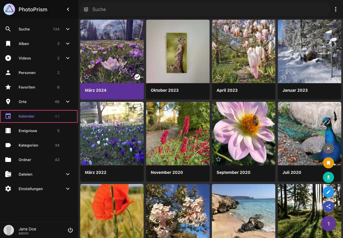Open the beach and sea thumbnail
Image resolution: width=343 pixels, height=238 pixels.
(x=244, y=211)
